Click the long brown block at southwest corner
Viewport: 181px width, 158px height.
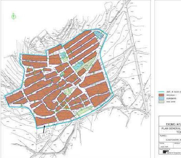pyautogui.click(x=46, y=121)
